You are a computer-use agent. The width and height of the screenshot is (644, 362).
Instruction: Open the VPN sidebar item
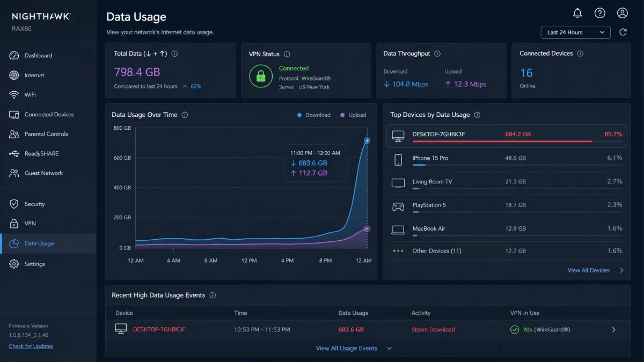click(x=48, y=223)
